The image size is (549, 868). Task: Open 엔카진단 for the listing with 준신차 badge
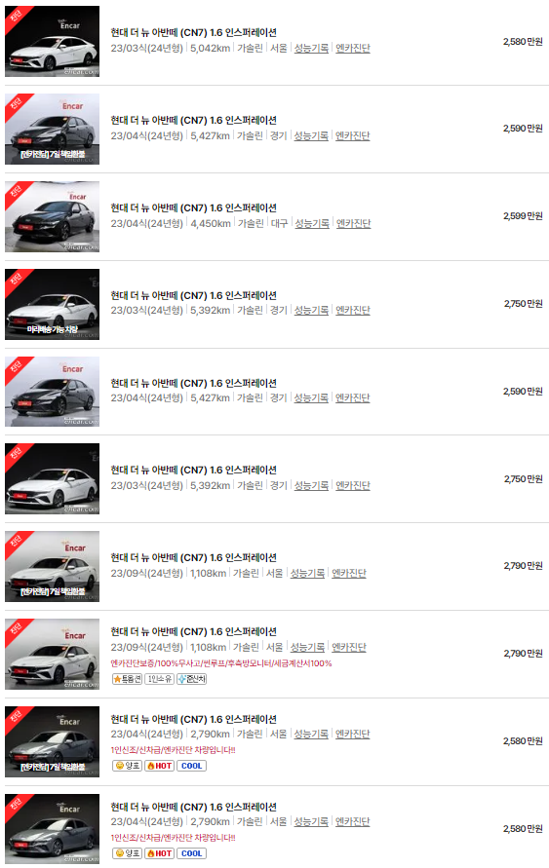pyautogui.click(x=349, y=647)
